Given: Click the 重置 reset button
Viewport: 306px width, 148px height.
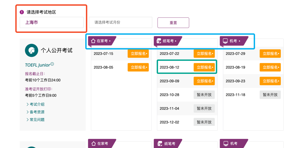Looking at the screenshot, I should point(173,23).
